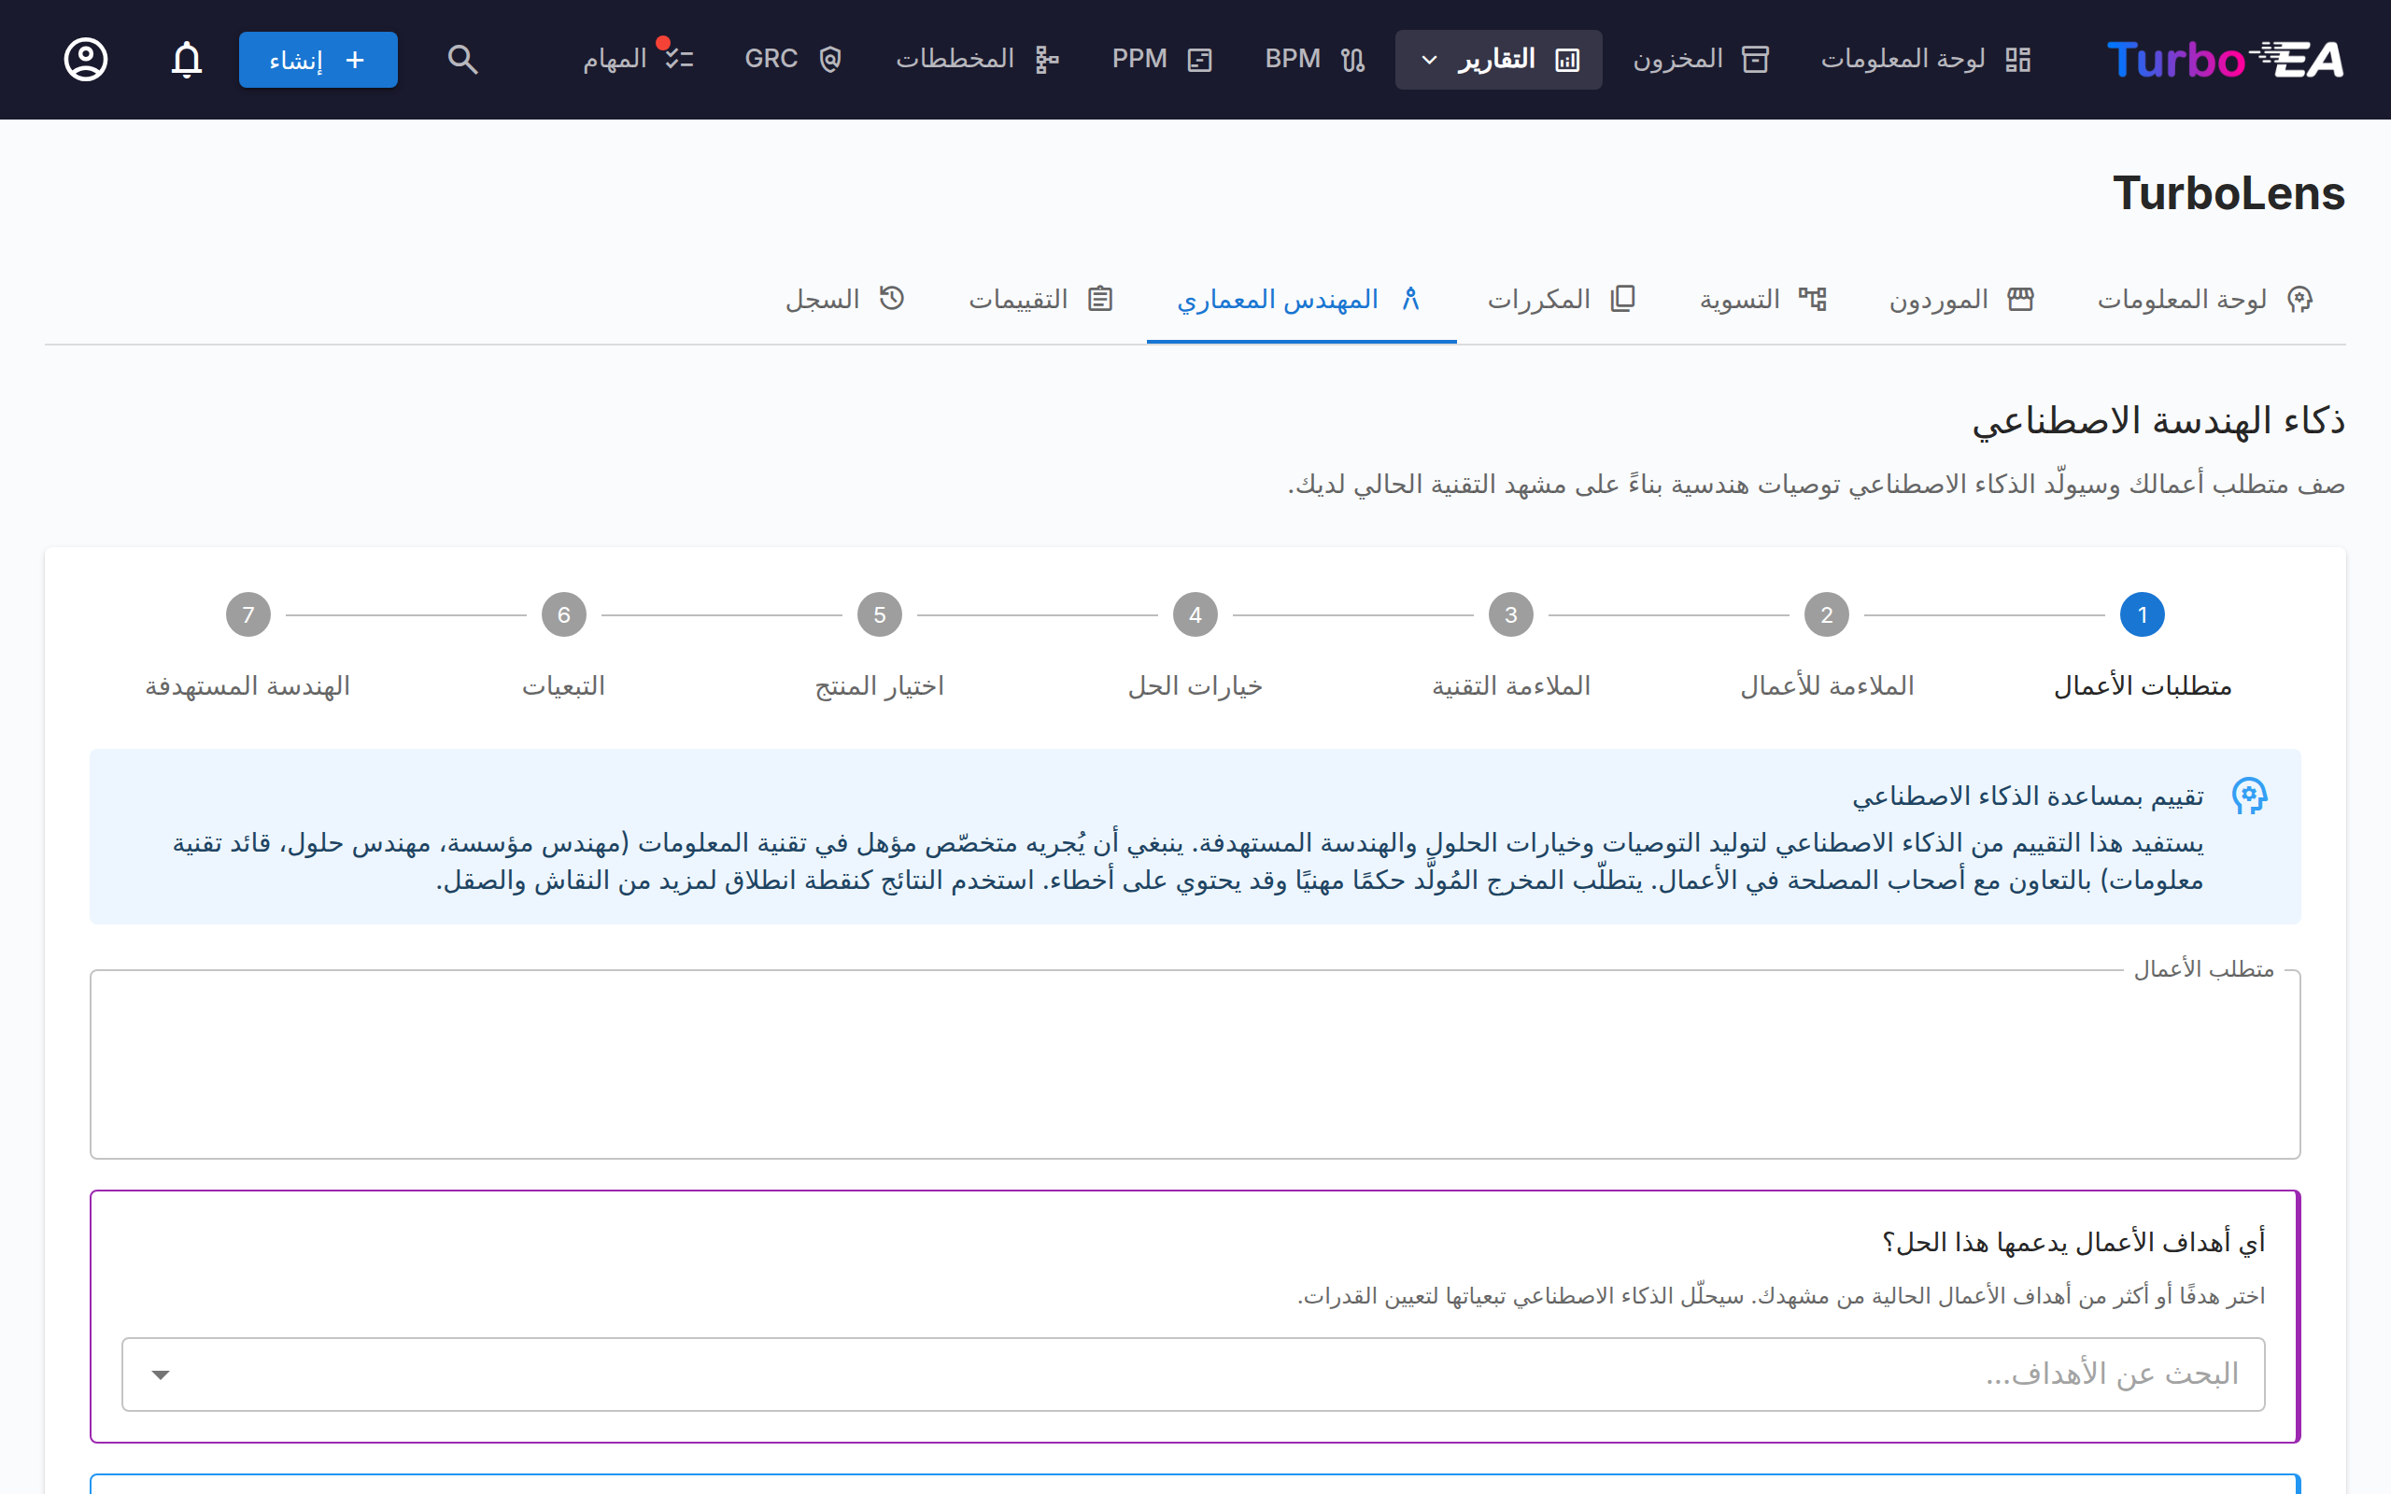This screenshot has height=1494, width=2391.
Task: Expand the objectives dropdown arrow
Action: tap(160, 1374)
